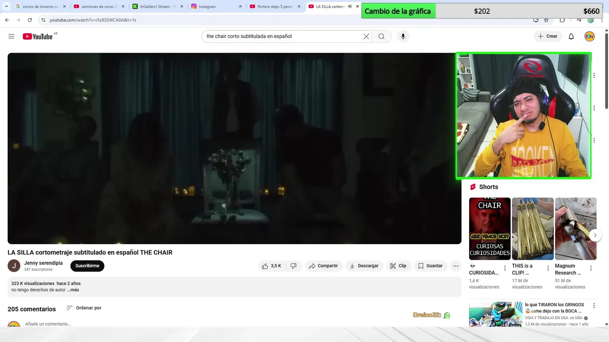Click the magnifier search button
609x342 pixels.
pos(382,37)
